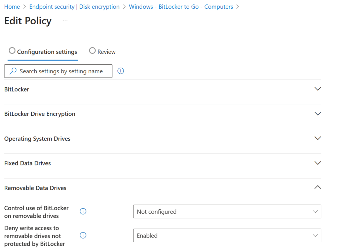
Task: Expand the BitLocker section chevron
Action: point(317,89)
